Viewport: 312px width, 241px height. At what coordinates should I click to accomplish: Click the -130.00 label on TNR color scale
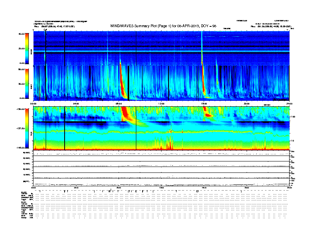click(x=20, y=109)
